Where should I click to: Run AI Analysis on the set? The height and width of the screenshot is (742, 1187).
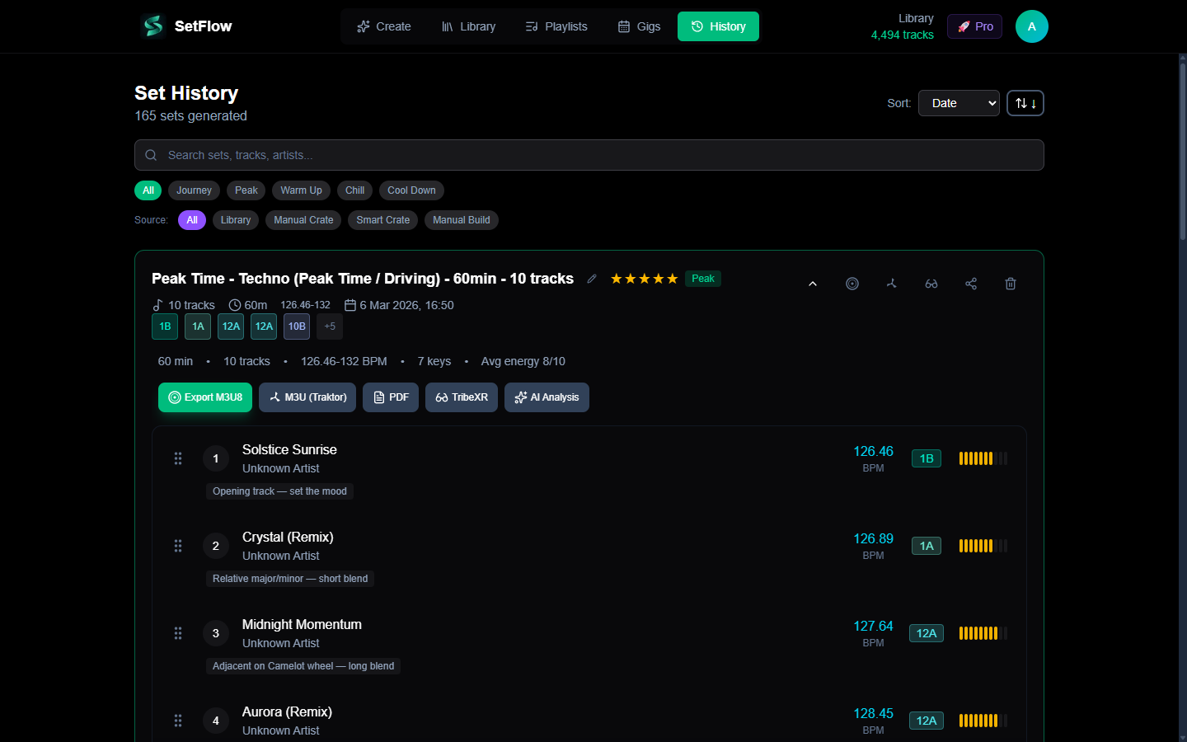point(547,397)
